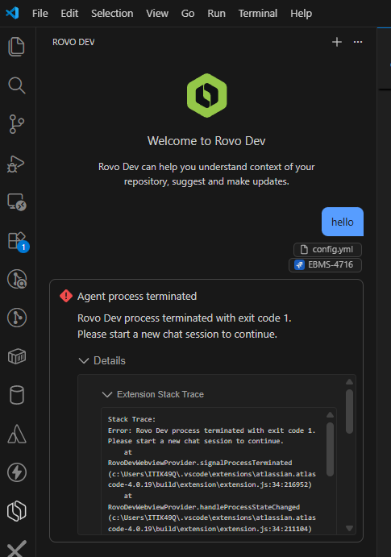Start a new chat session plus icon
Viewport: 391px width, 557px height.
point(337,42)
